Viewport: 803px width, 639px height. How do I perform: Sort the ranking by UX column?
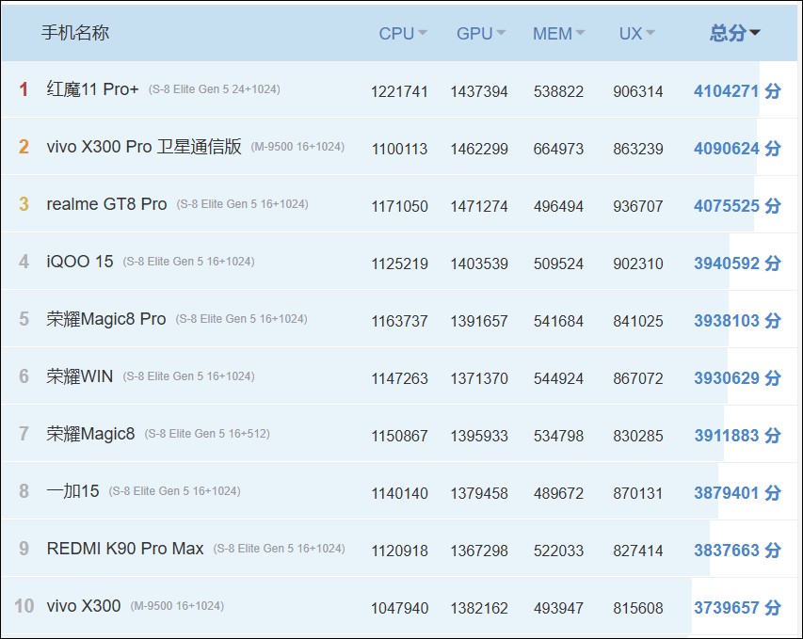pyautogui.click(x=636, y=34)
